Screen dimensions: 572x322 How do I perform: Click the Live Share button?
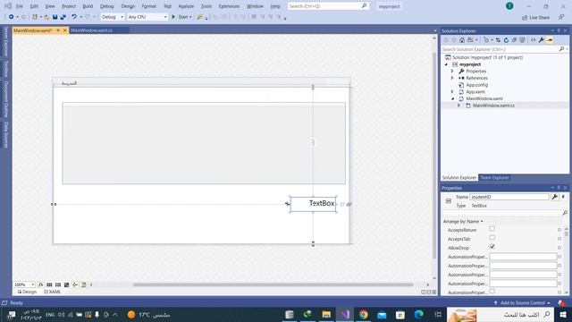pos(535,17)
